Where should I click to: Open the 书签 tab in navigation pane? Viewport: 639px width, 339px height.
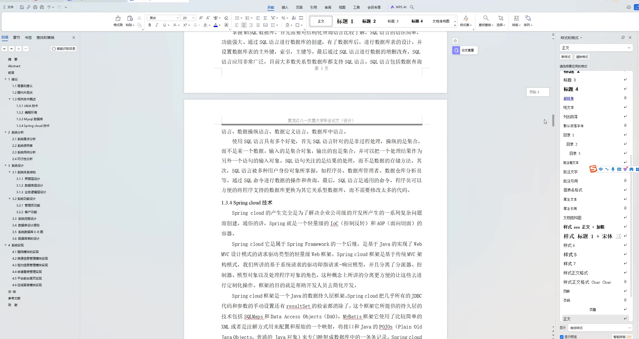28,38
